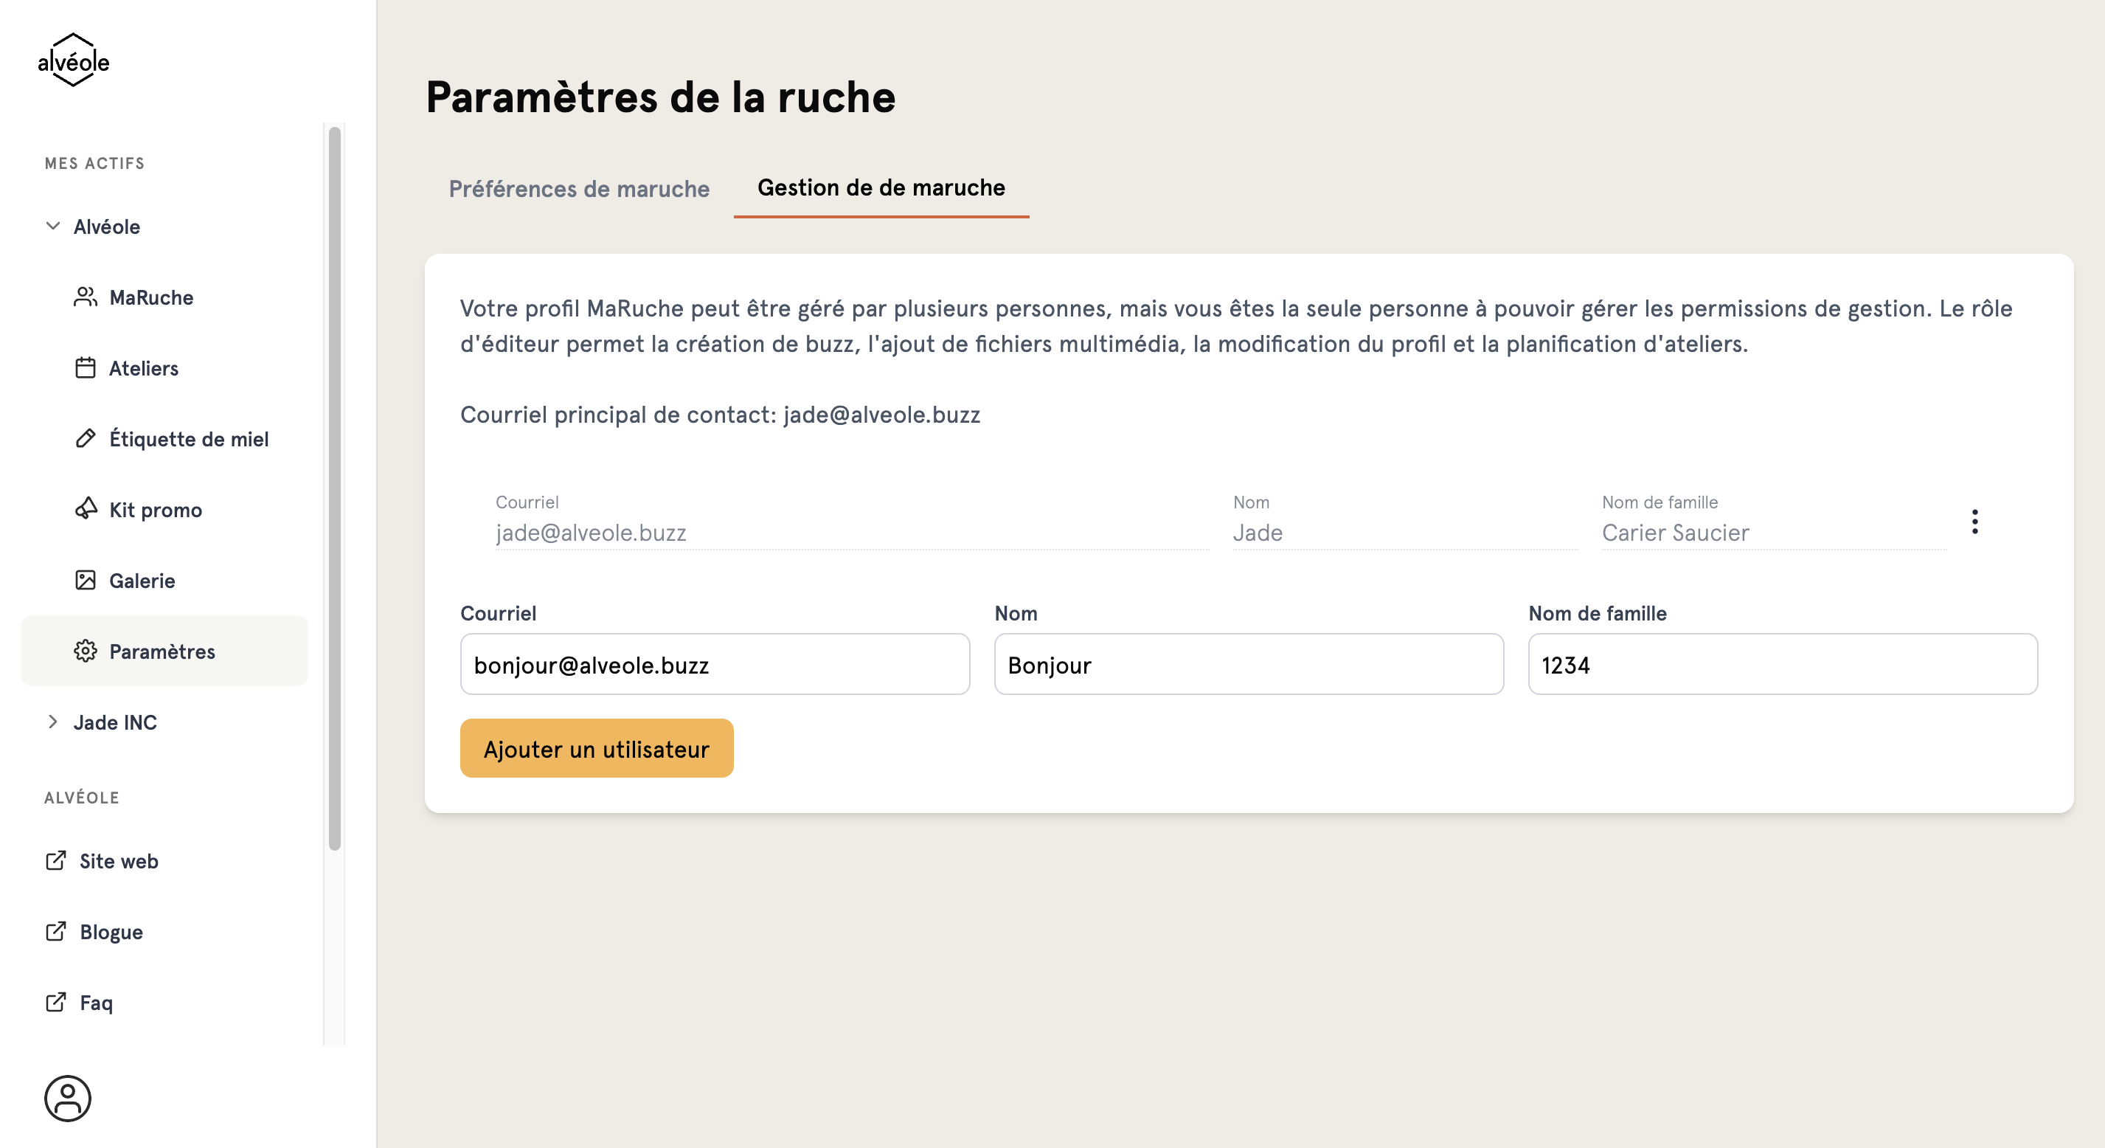Click the disabled Nom field showing Jade

(1405, 532)
